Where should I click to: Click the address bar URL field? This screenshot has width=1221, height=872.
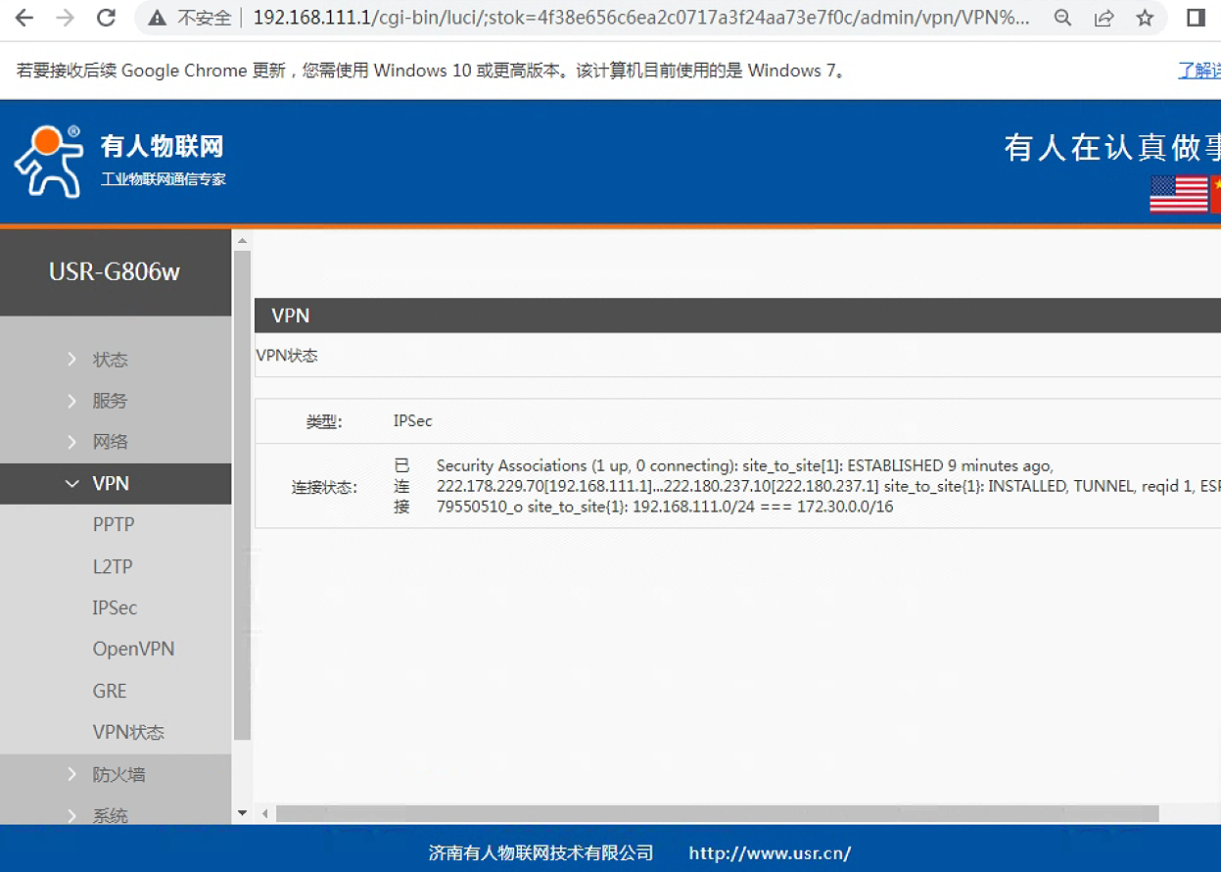coord(636,18)
